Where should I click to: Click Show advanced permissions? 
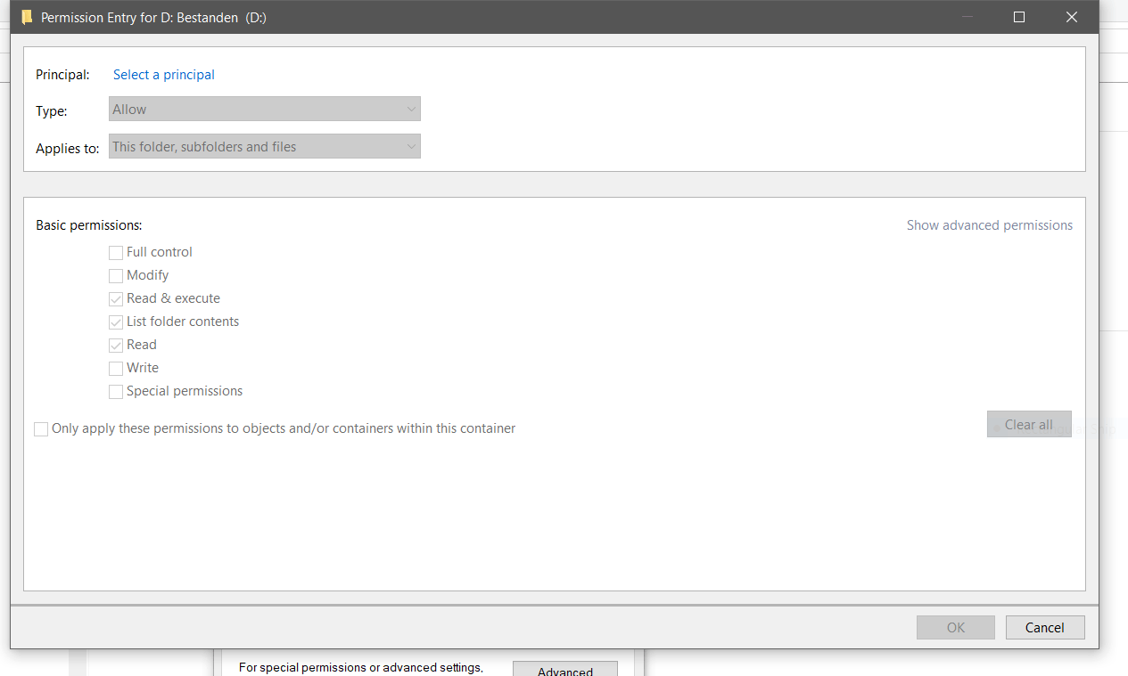pyautogui.click(x=989, y=224)
